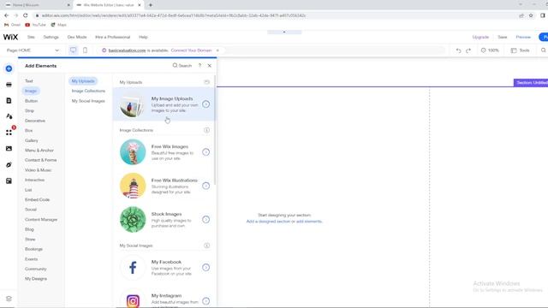Open the Pages & Menu sidebar icon
The image size is (548, 308).
[9, 101]
